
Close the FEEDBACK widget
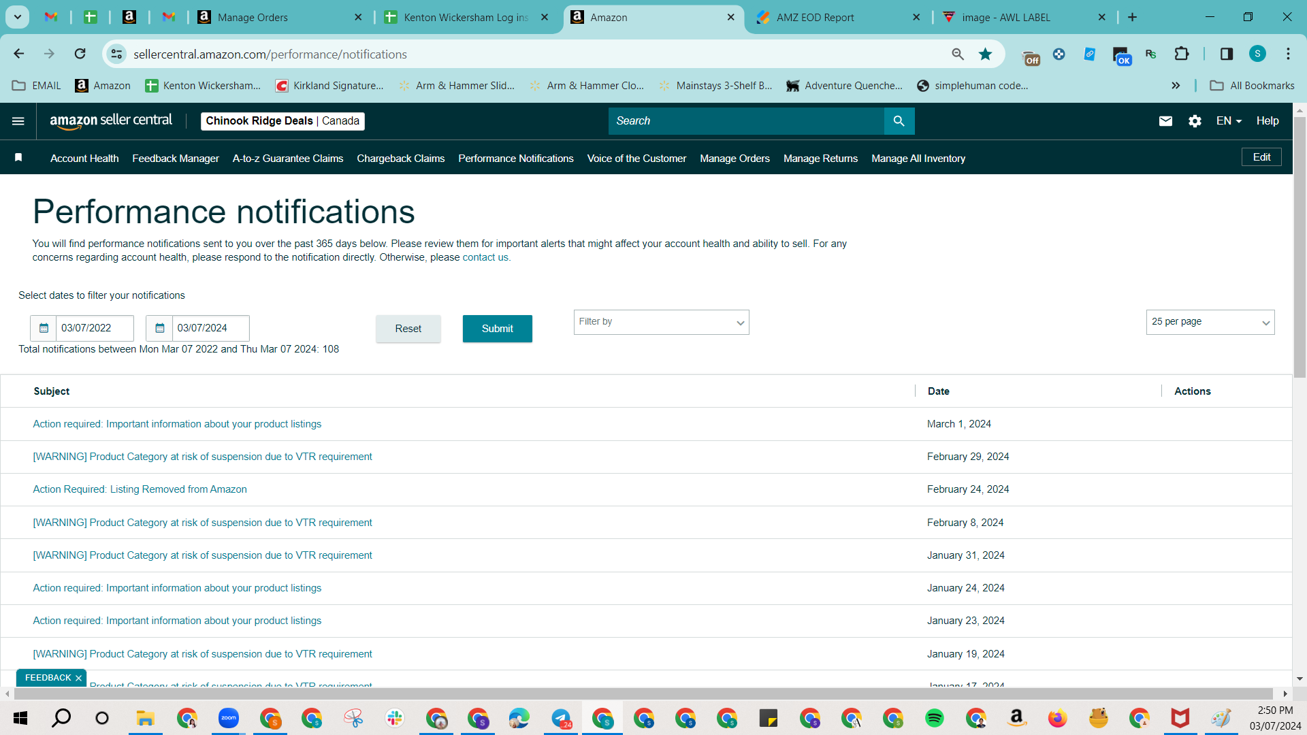pos(79,678)
